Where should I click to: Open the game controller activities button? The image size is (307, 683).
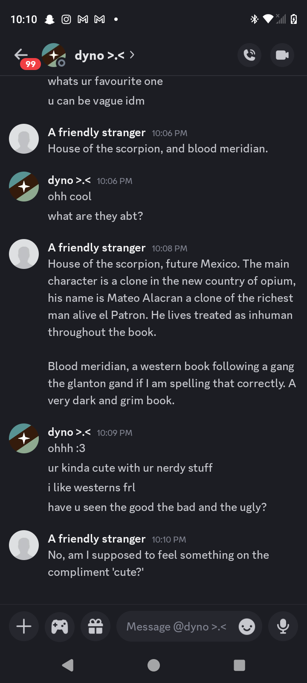(x=60, y=626)
